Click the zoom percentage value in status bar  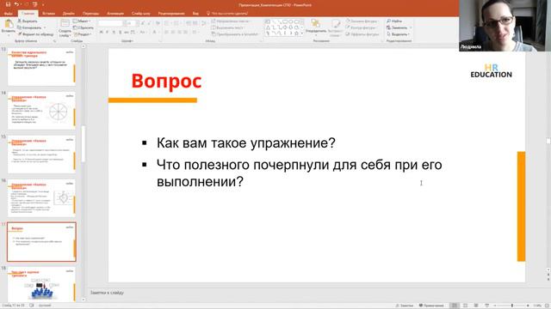[537, 306]
